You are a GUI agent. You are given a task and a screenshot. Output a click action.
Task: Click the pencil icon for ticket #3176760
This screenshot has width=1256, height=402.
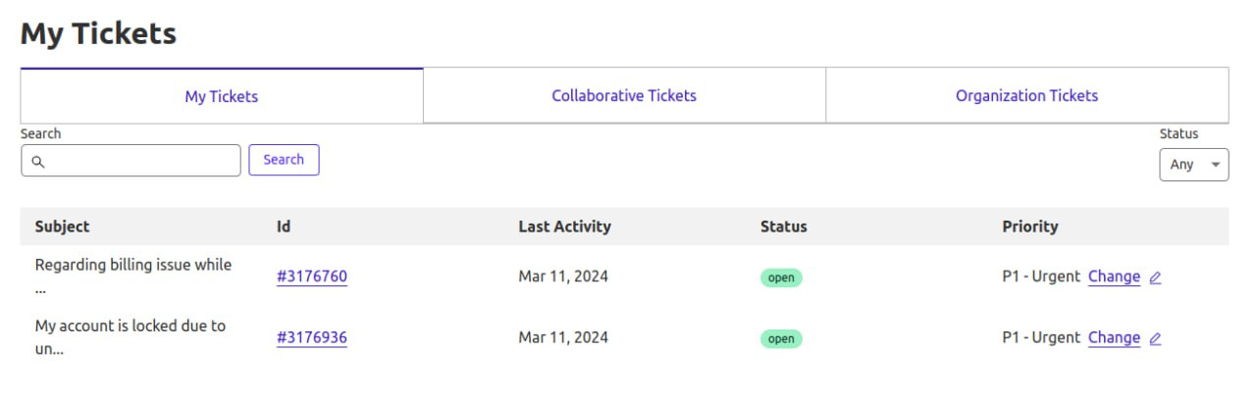1155,277
